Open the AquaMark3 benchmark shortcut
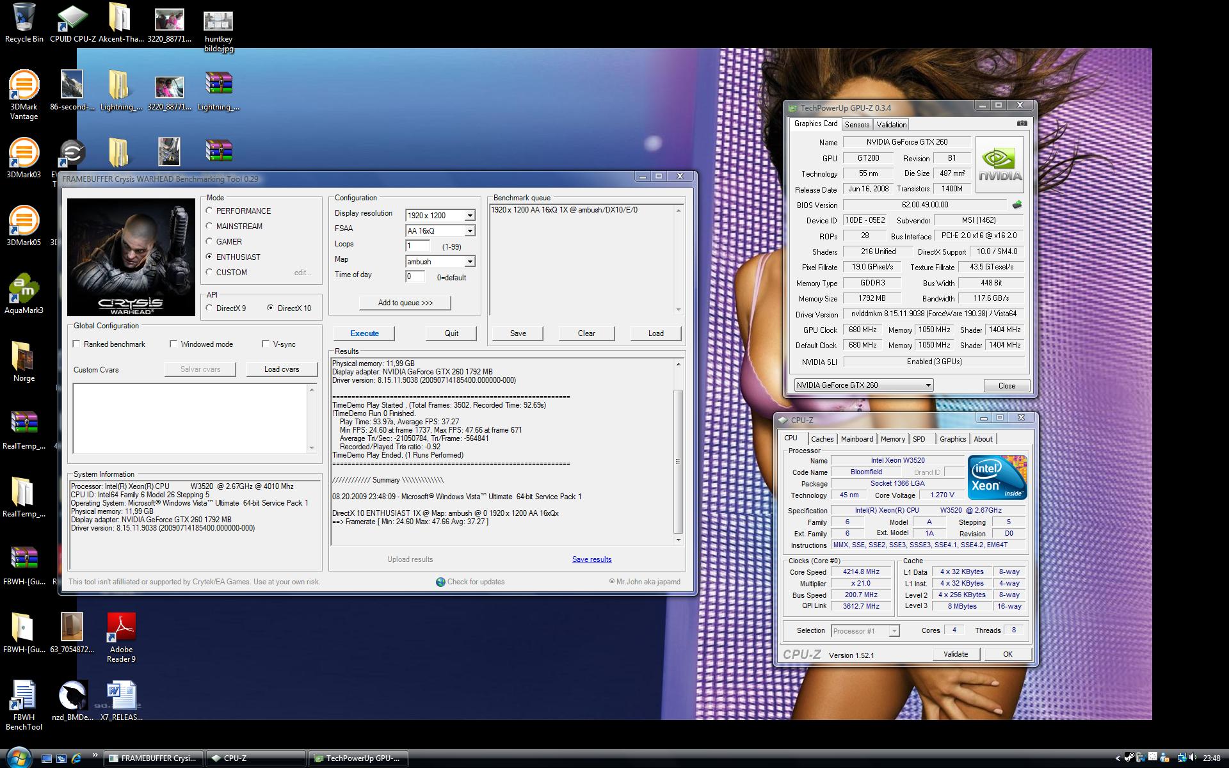 click(x=24, y=293)
